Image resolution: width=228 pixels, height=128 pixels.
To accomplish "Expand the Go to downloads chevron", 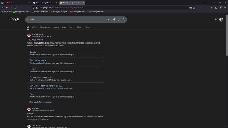I will 102,61.
